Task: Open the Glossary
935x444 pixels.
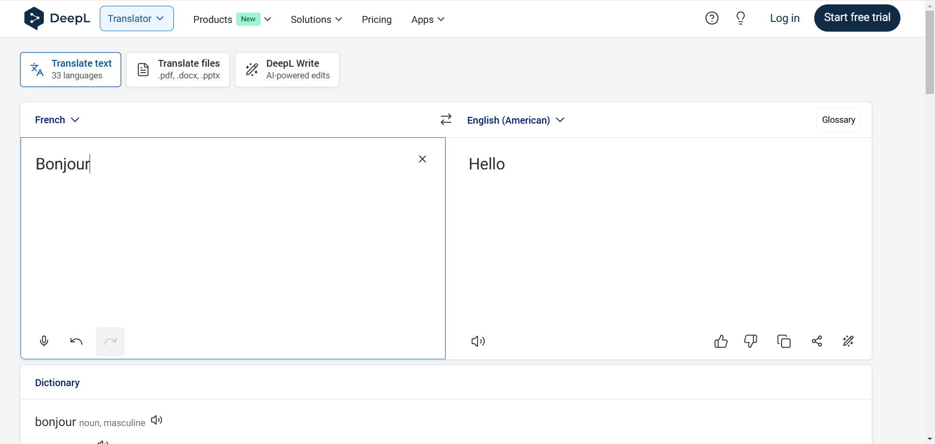Action: point(838,120)
